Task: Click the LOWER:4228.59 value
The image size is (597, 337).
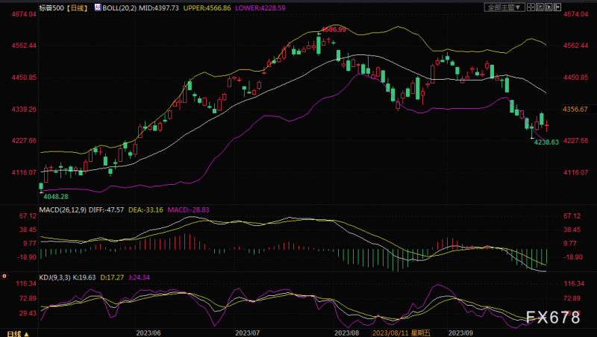Action: 260,8
